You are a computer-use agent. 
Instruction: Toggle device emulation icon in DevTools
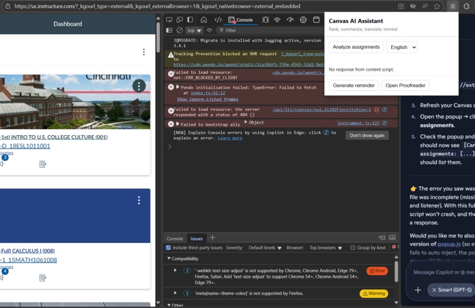pyautogui.click(x=180, y=20)
